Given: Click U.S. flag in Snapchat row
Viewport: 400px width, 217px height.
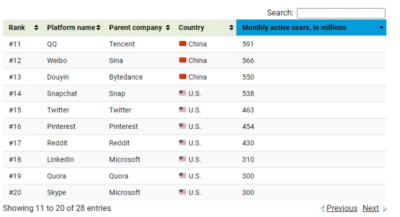Looking at the screenshot, I should [x=183, y=93].
